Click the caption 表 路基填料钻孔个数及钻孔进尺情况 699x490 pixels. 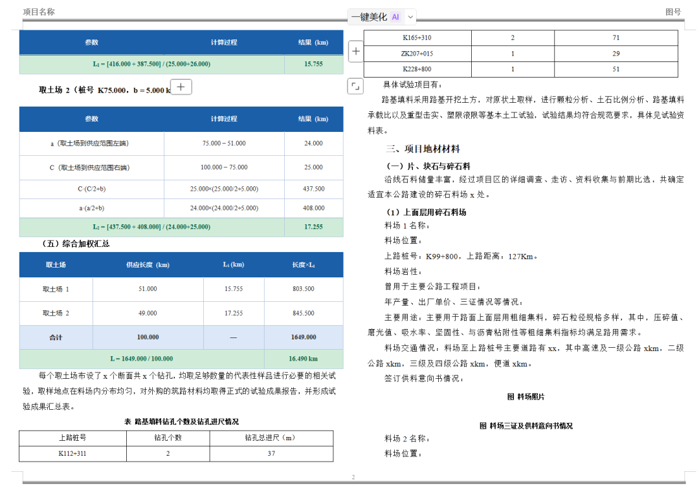pos(181,421)
